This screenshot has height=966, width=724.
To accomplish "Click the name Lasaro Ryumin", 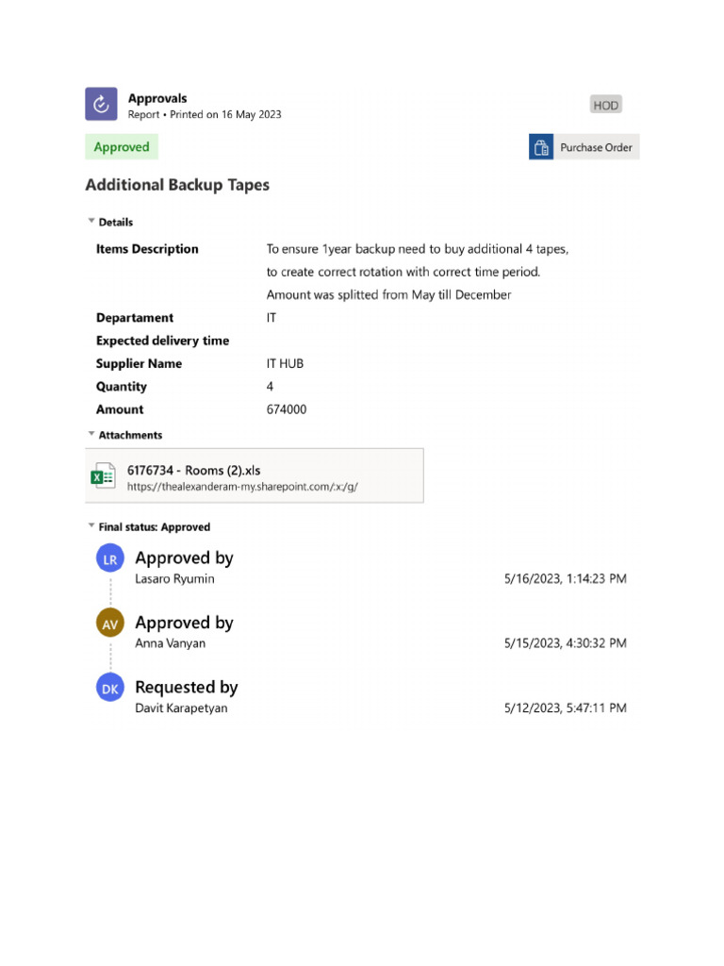I will coord(174,579).
